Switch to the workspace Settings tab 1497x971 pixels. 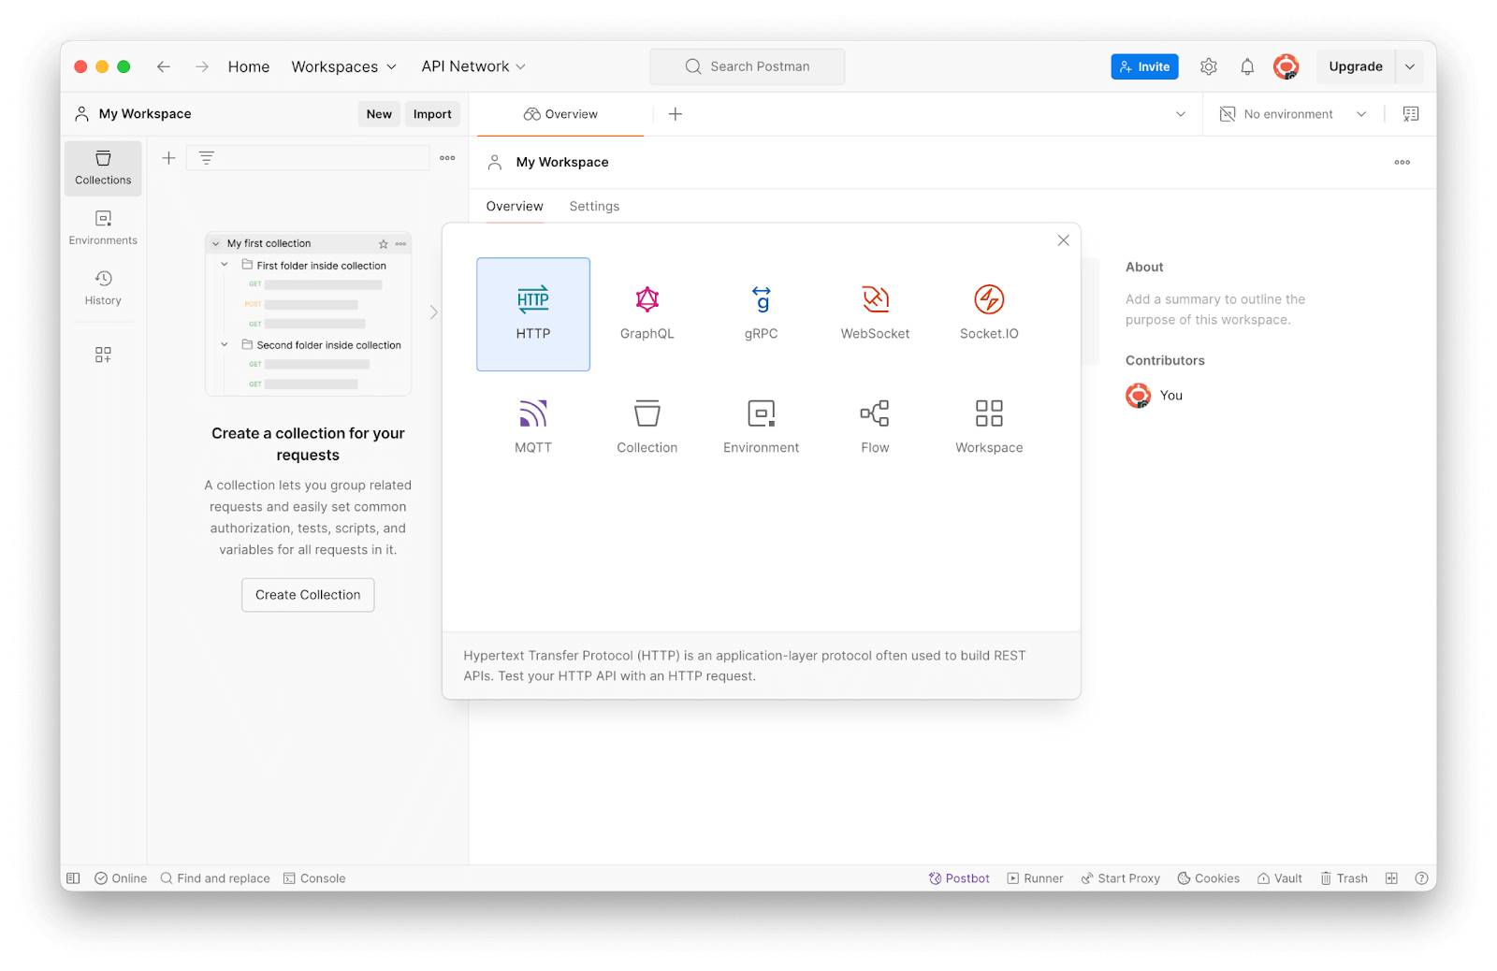tap(593, 206)
